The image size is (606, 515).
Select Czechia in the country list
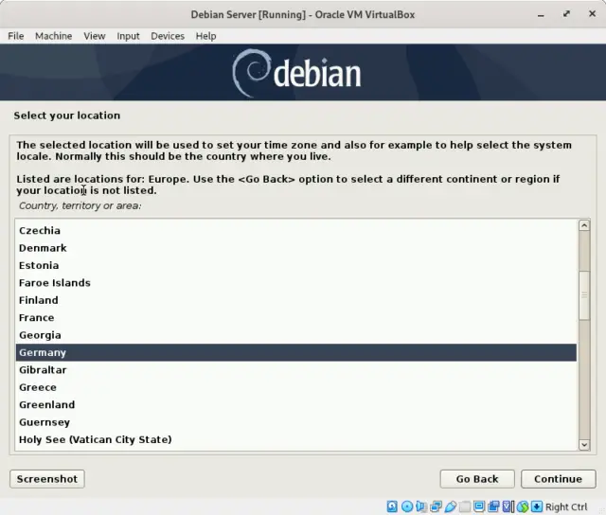tap(296, 231)
